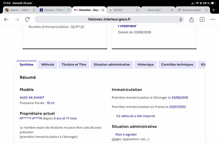
Task: Go forward with the forward arrow
Action: [x=17, y=19]
